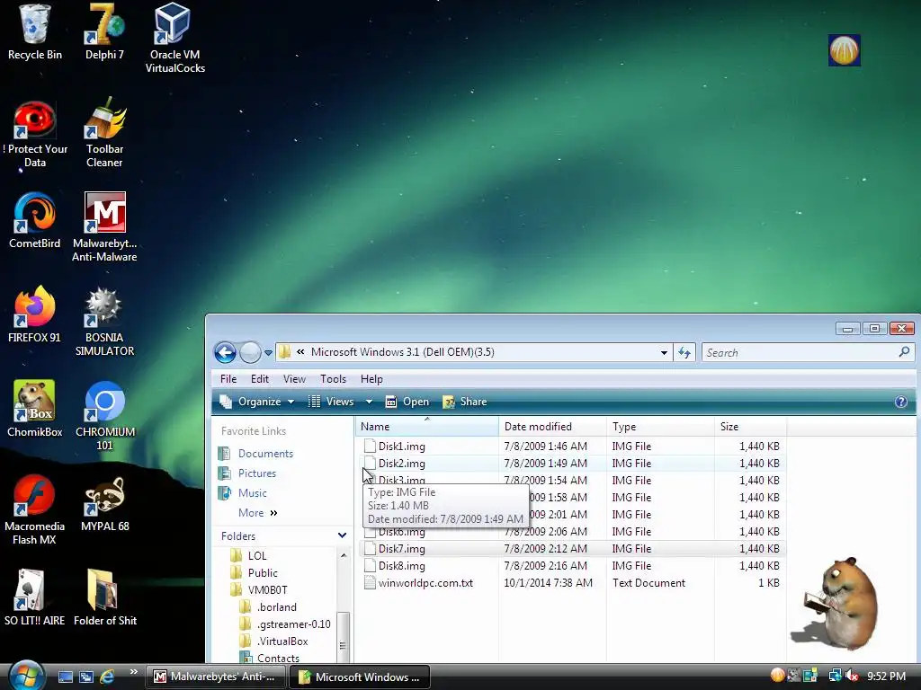This screenshot has width=921, height=690.
Task: Click the breadcrumb chevron before the folder name
Action: [300, 352]
